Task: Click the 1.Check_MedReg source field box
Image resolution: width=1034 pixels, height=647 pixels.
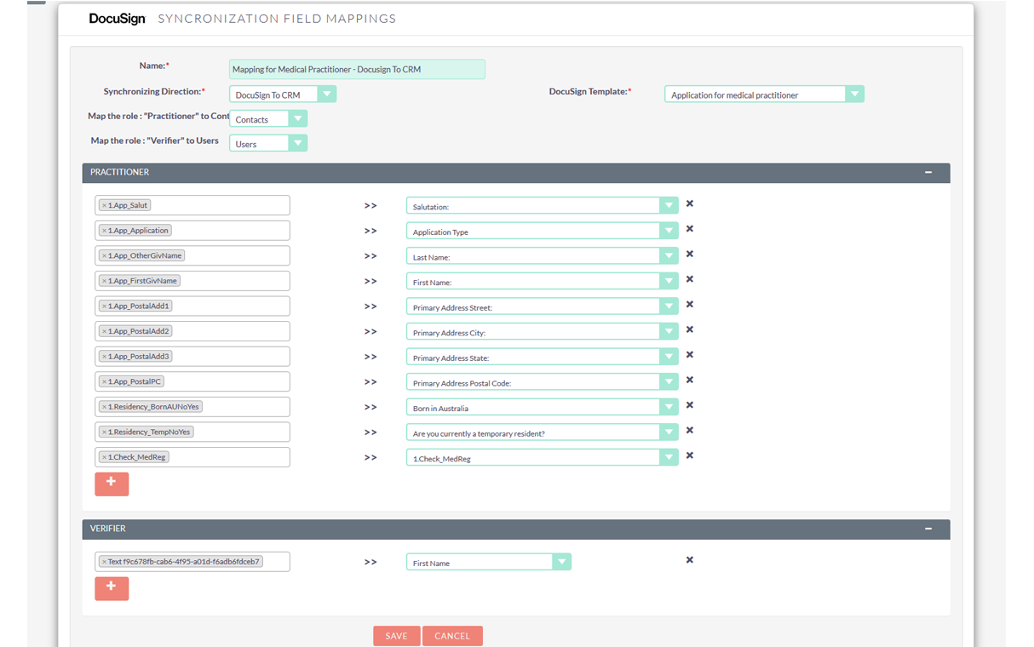Action: [192, 457]
